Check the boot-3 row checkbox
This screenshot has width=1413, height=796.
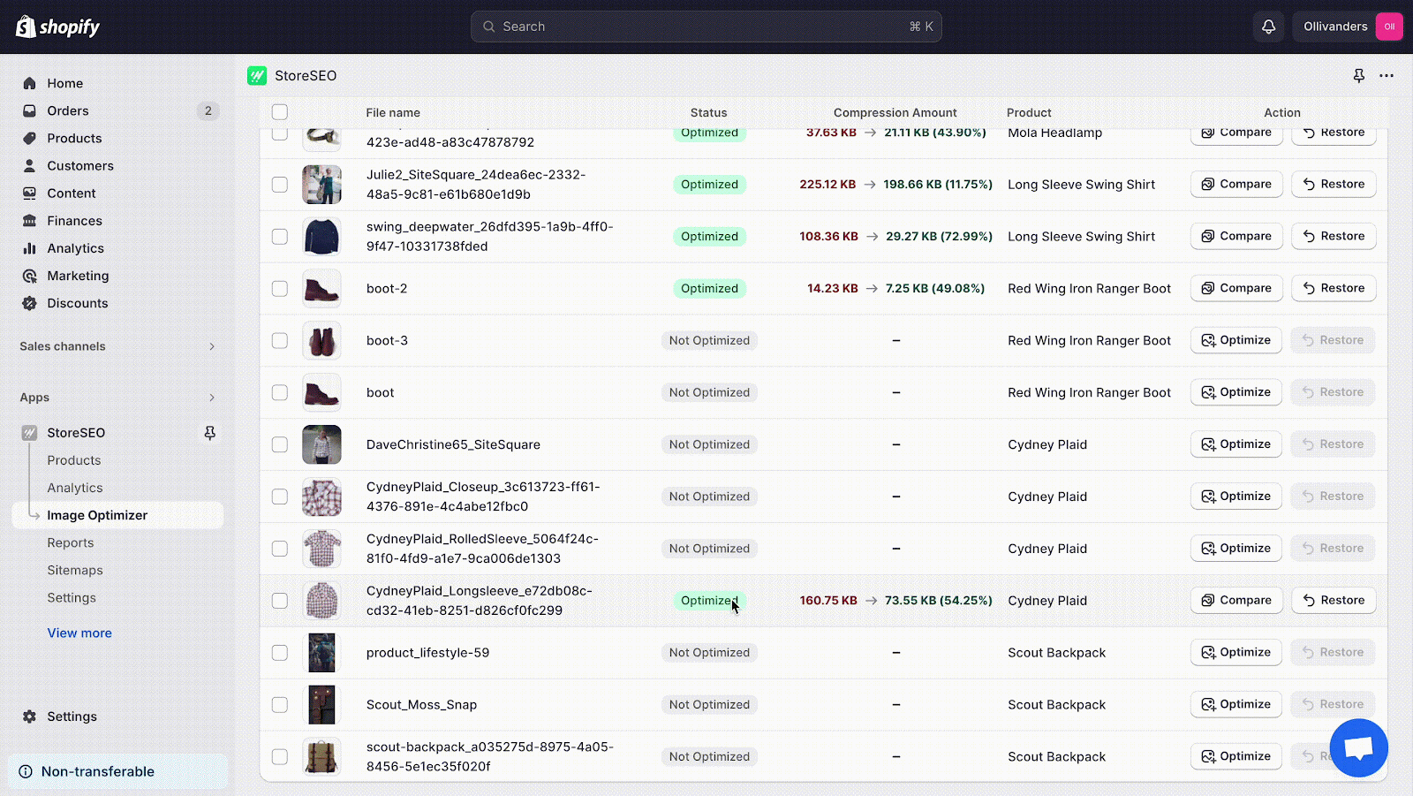(x=280, y=341)
